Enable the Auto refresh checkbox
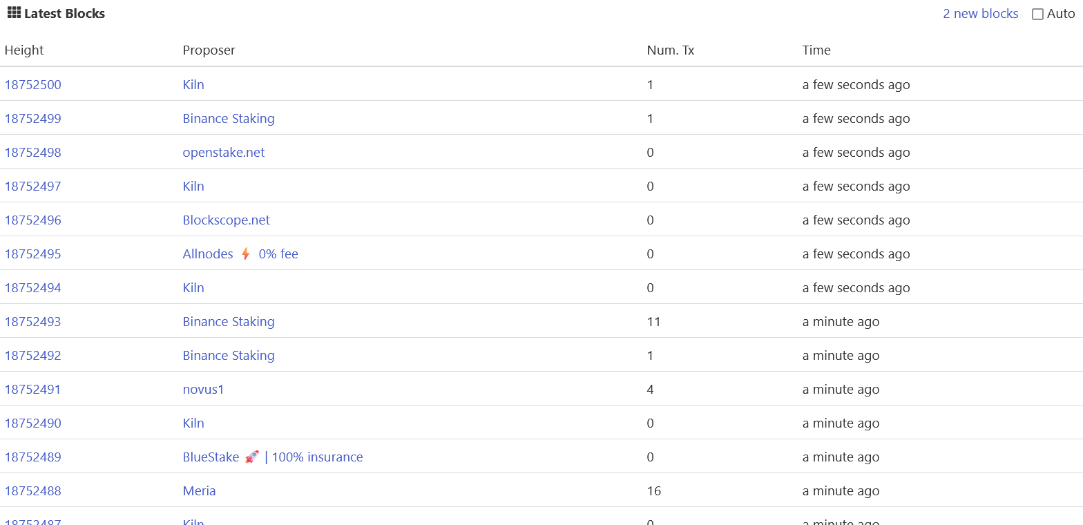Viewport: 1083px width, 525px height. click(x=1037, y=14)
